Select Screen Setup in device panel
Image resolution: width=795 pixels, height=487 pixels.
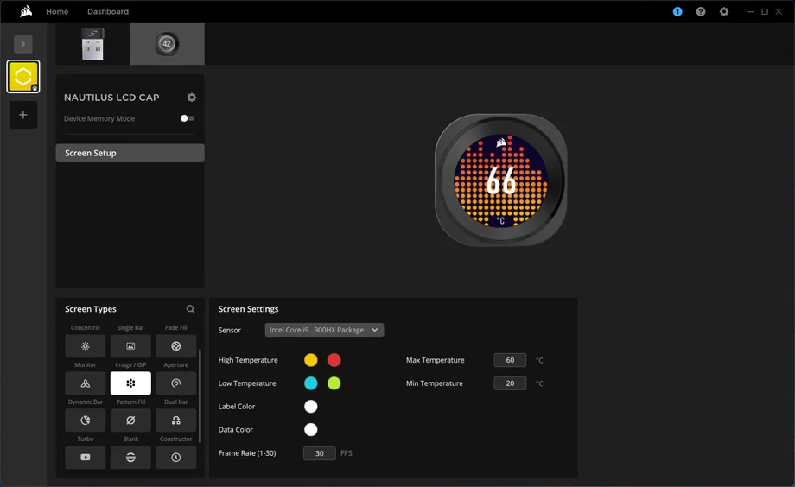pos(130,153)
